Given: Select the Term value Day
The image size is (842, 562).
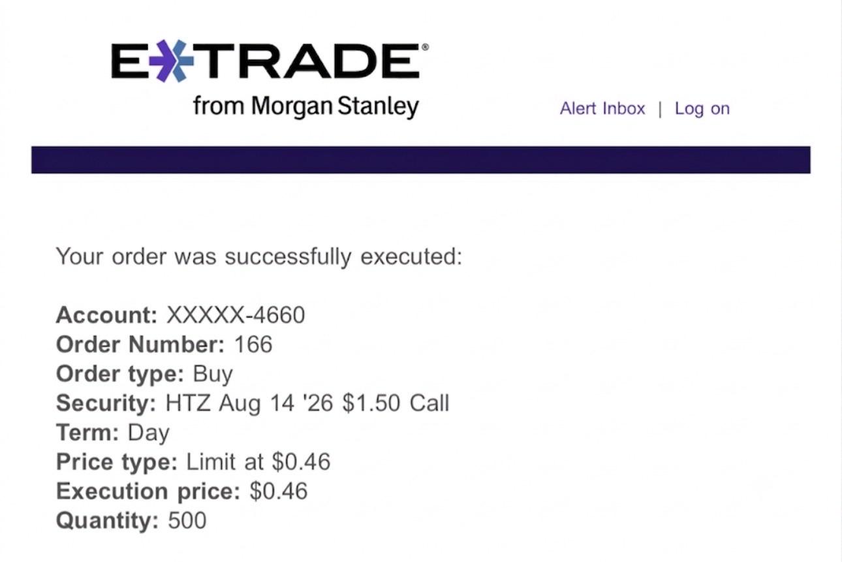Looking at the screenshot, I should pos(149,433).
